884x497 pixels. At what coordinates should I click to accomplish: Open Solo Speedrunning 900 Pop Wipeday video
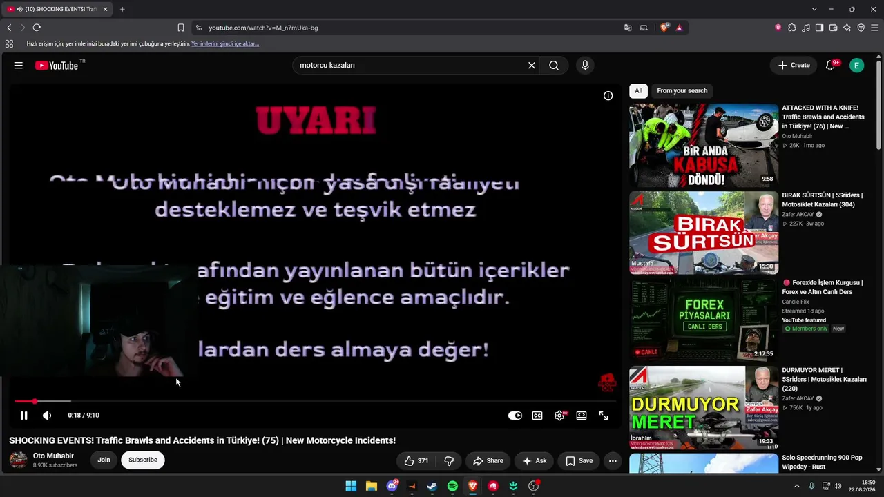pyautogui.click(x=822, y=462)
